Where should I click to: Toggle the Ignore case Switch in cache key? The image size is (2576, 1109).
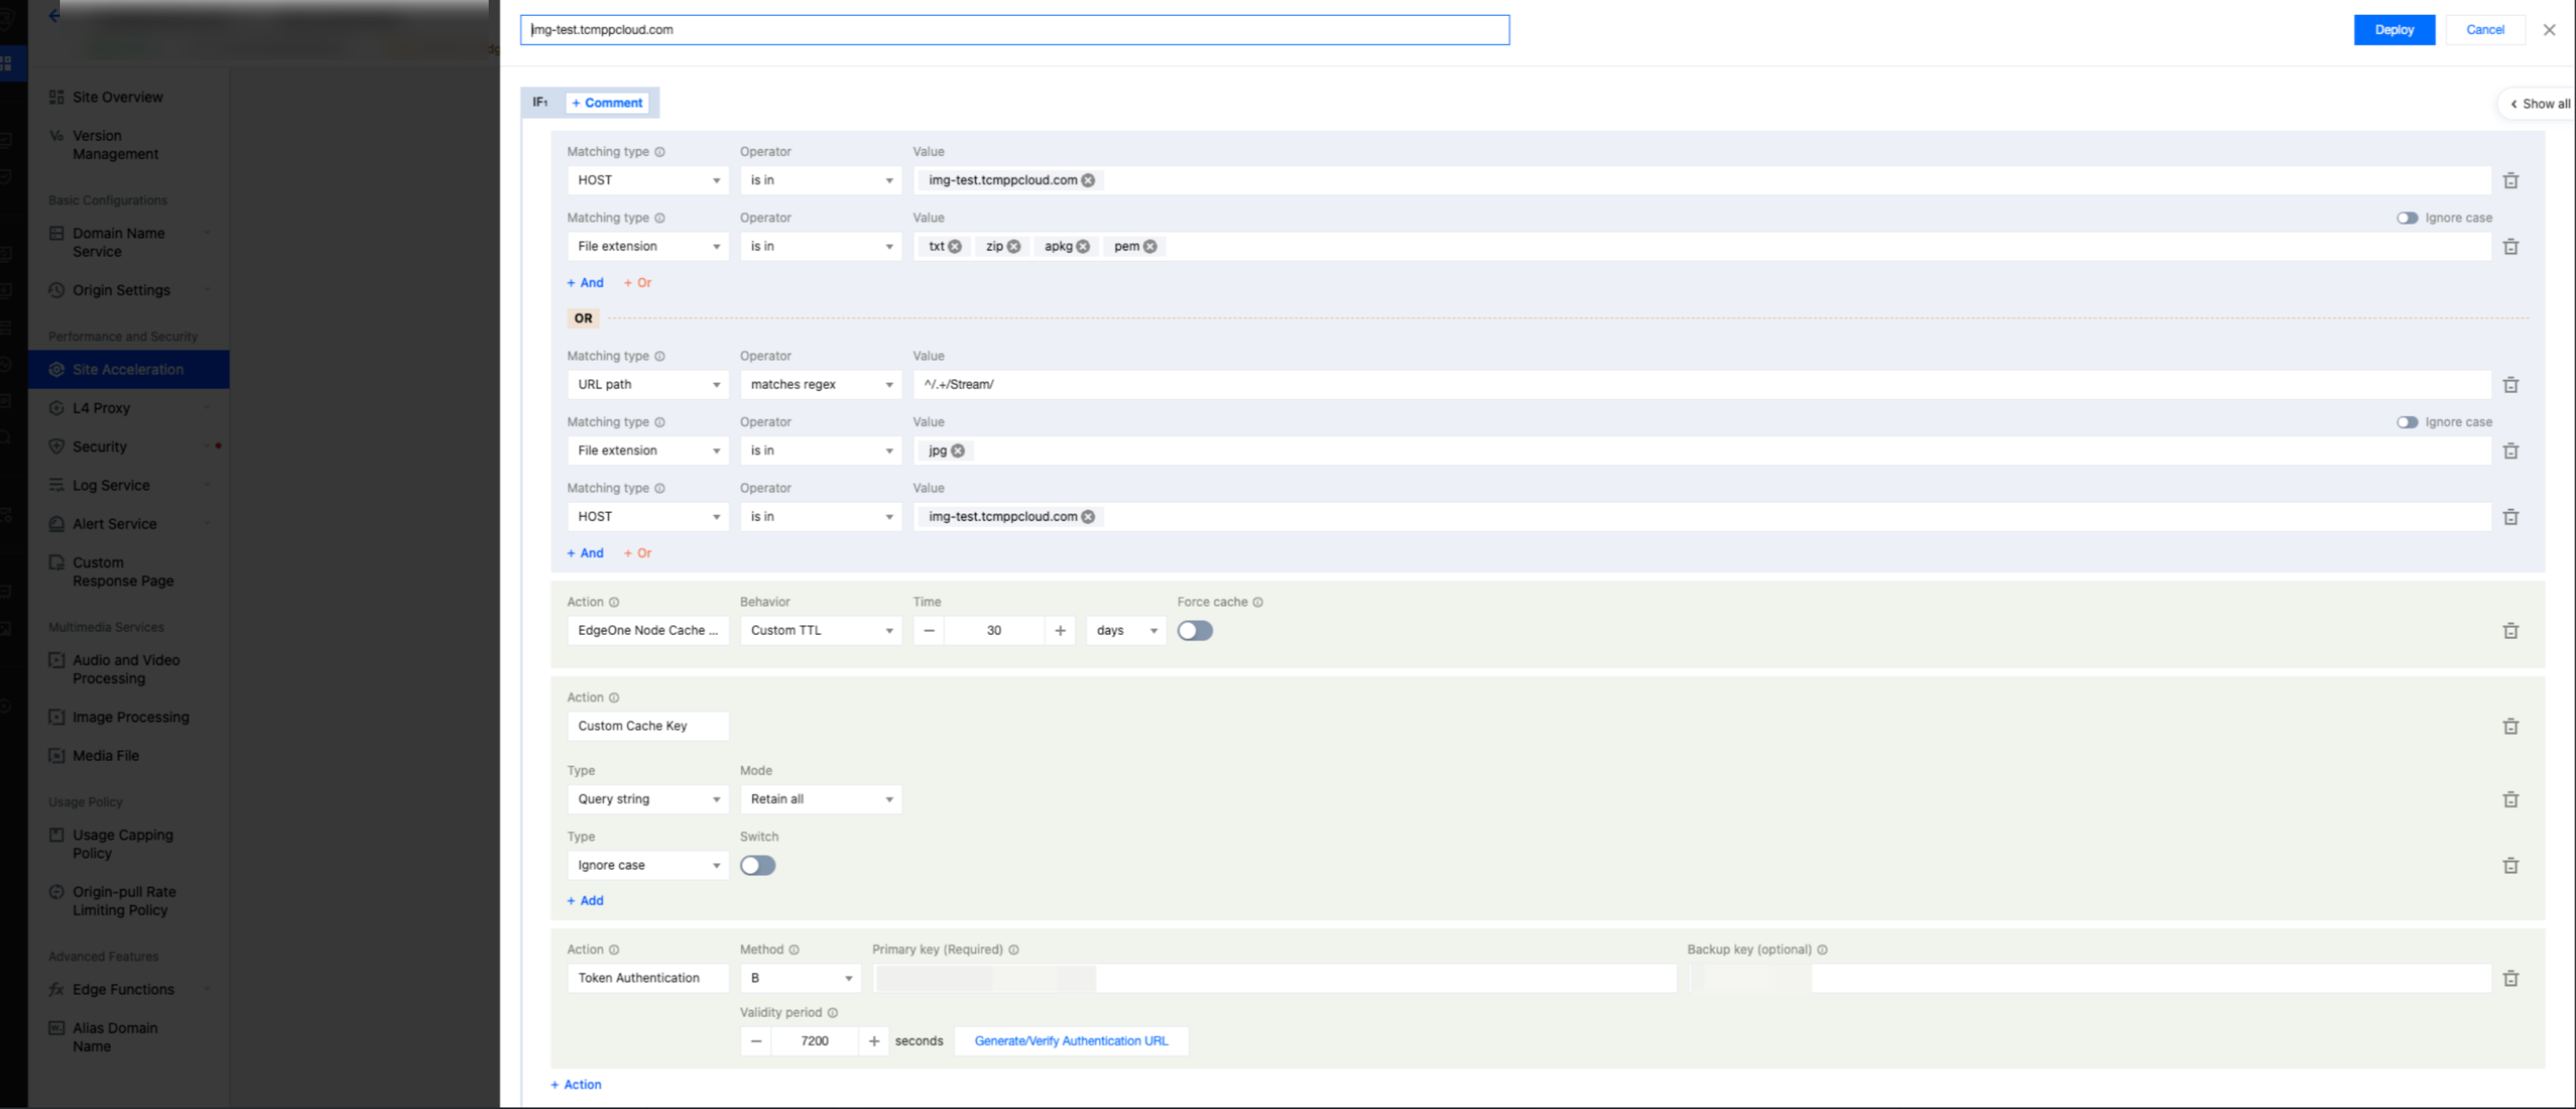click(x=757, y=865)
